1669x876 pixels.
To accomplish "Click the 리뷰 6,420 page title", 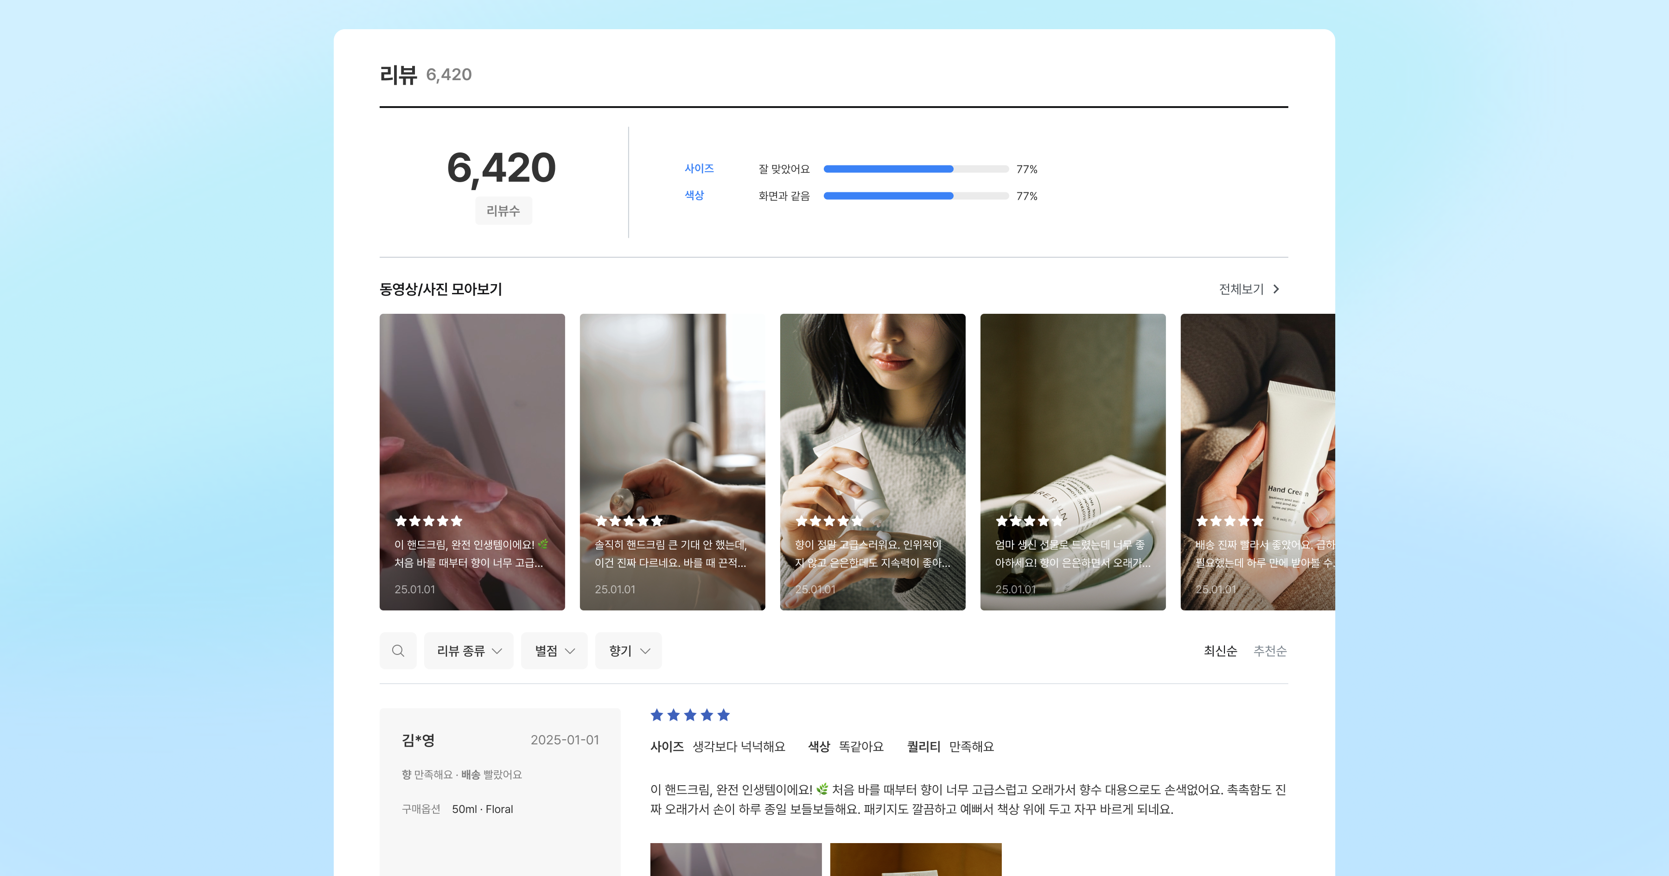I will pyautogui.click(x=426, y=75).
